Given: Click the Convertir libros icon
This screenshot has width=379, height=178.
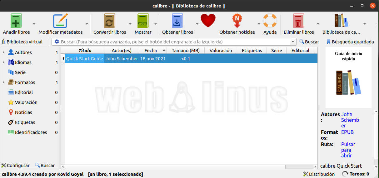Looking at the screenshot, I should (110, 21).
